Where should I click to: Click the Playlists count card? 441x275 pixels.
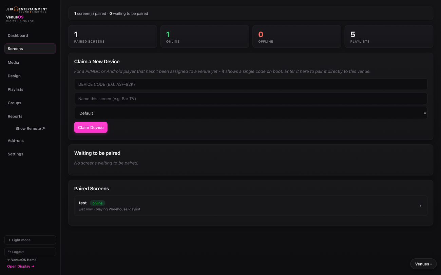(389, 37)
